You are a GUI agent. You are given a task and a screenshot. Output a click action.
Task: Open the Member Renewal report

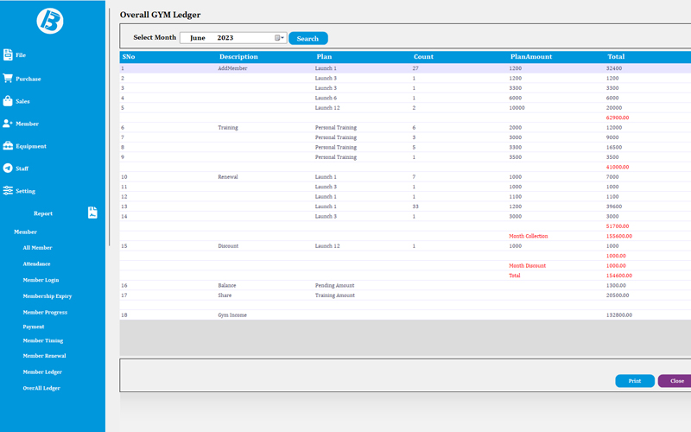coord(45,356)
